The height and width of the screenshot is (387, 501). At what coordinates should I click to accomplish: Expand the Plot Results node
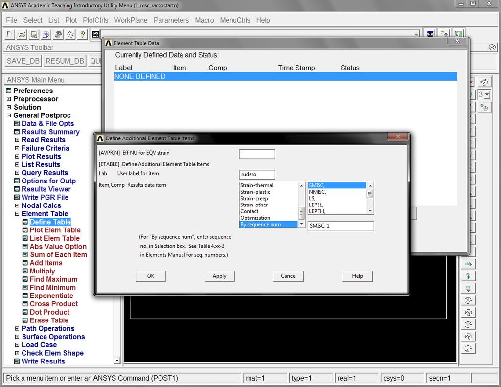[17, 156]
